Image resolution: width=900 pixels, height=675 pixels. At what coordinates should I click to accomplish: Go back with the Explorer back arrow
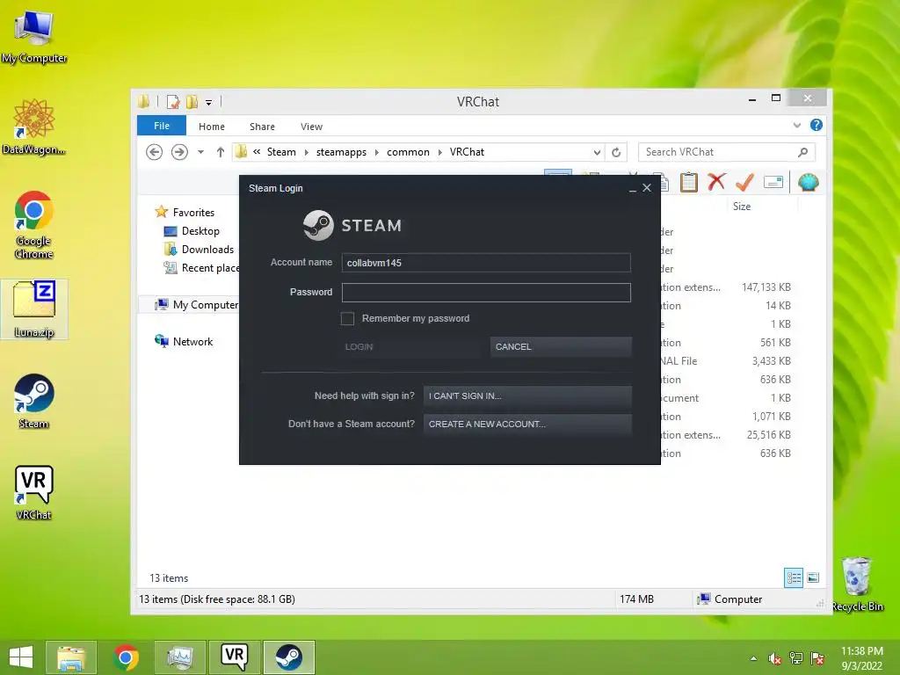click(154, 152)
